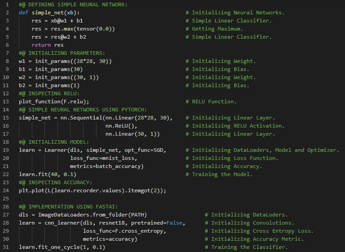Click line number 10 in the gutter
Screen dimensions: 345x252
coord(6,77)
